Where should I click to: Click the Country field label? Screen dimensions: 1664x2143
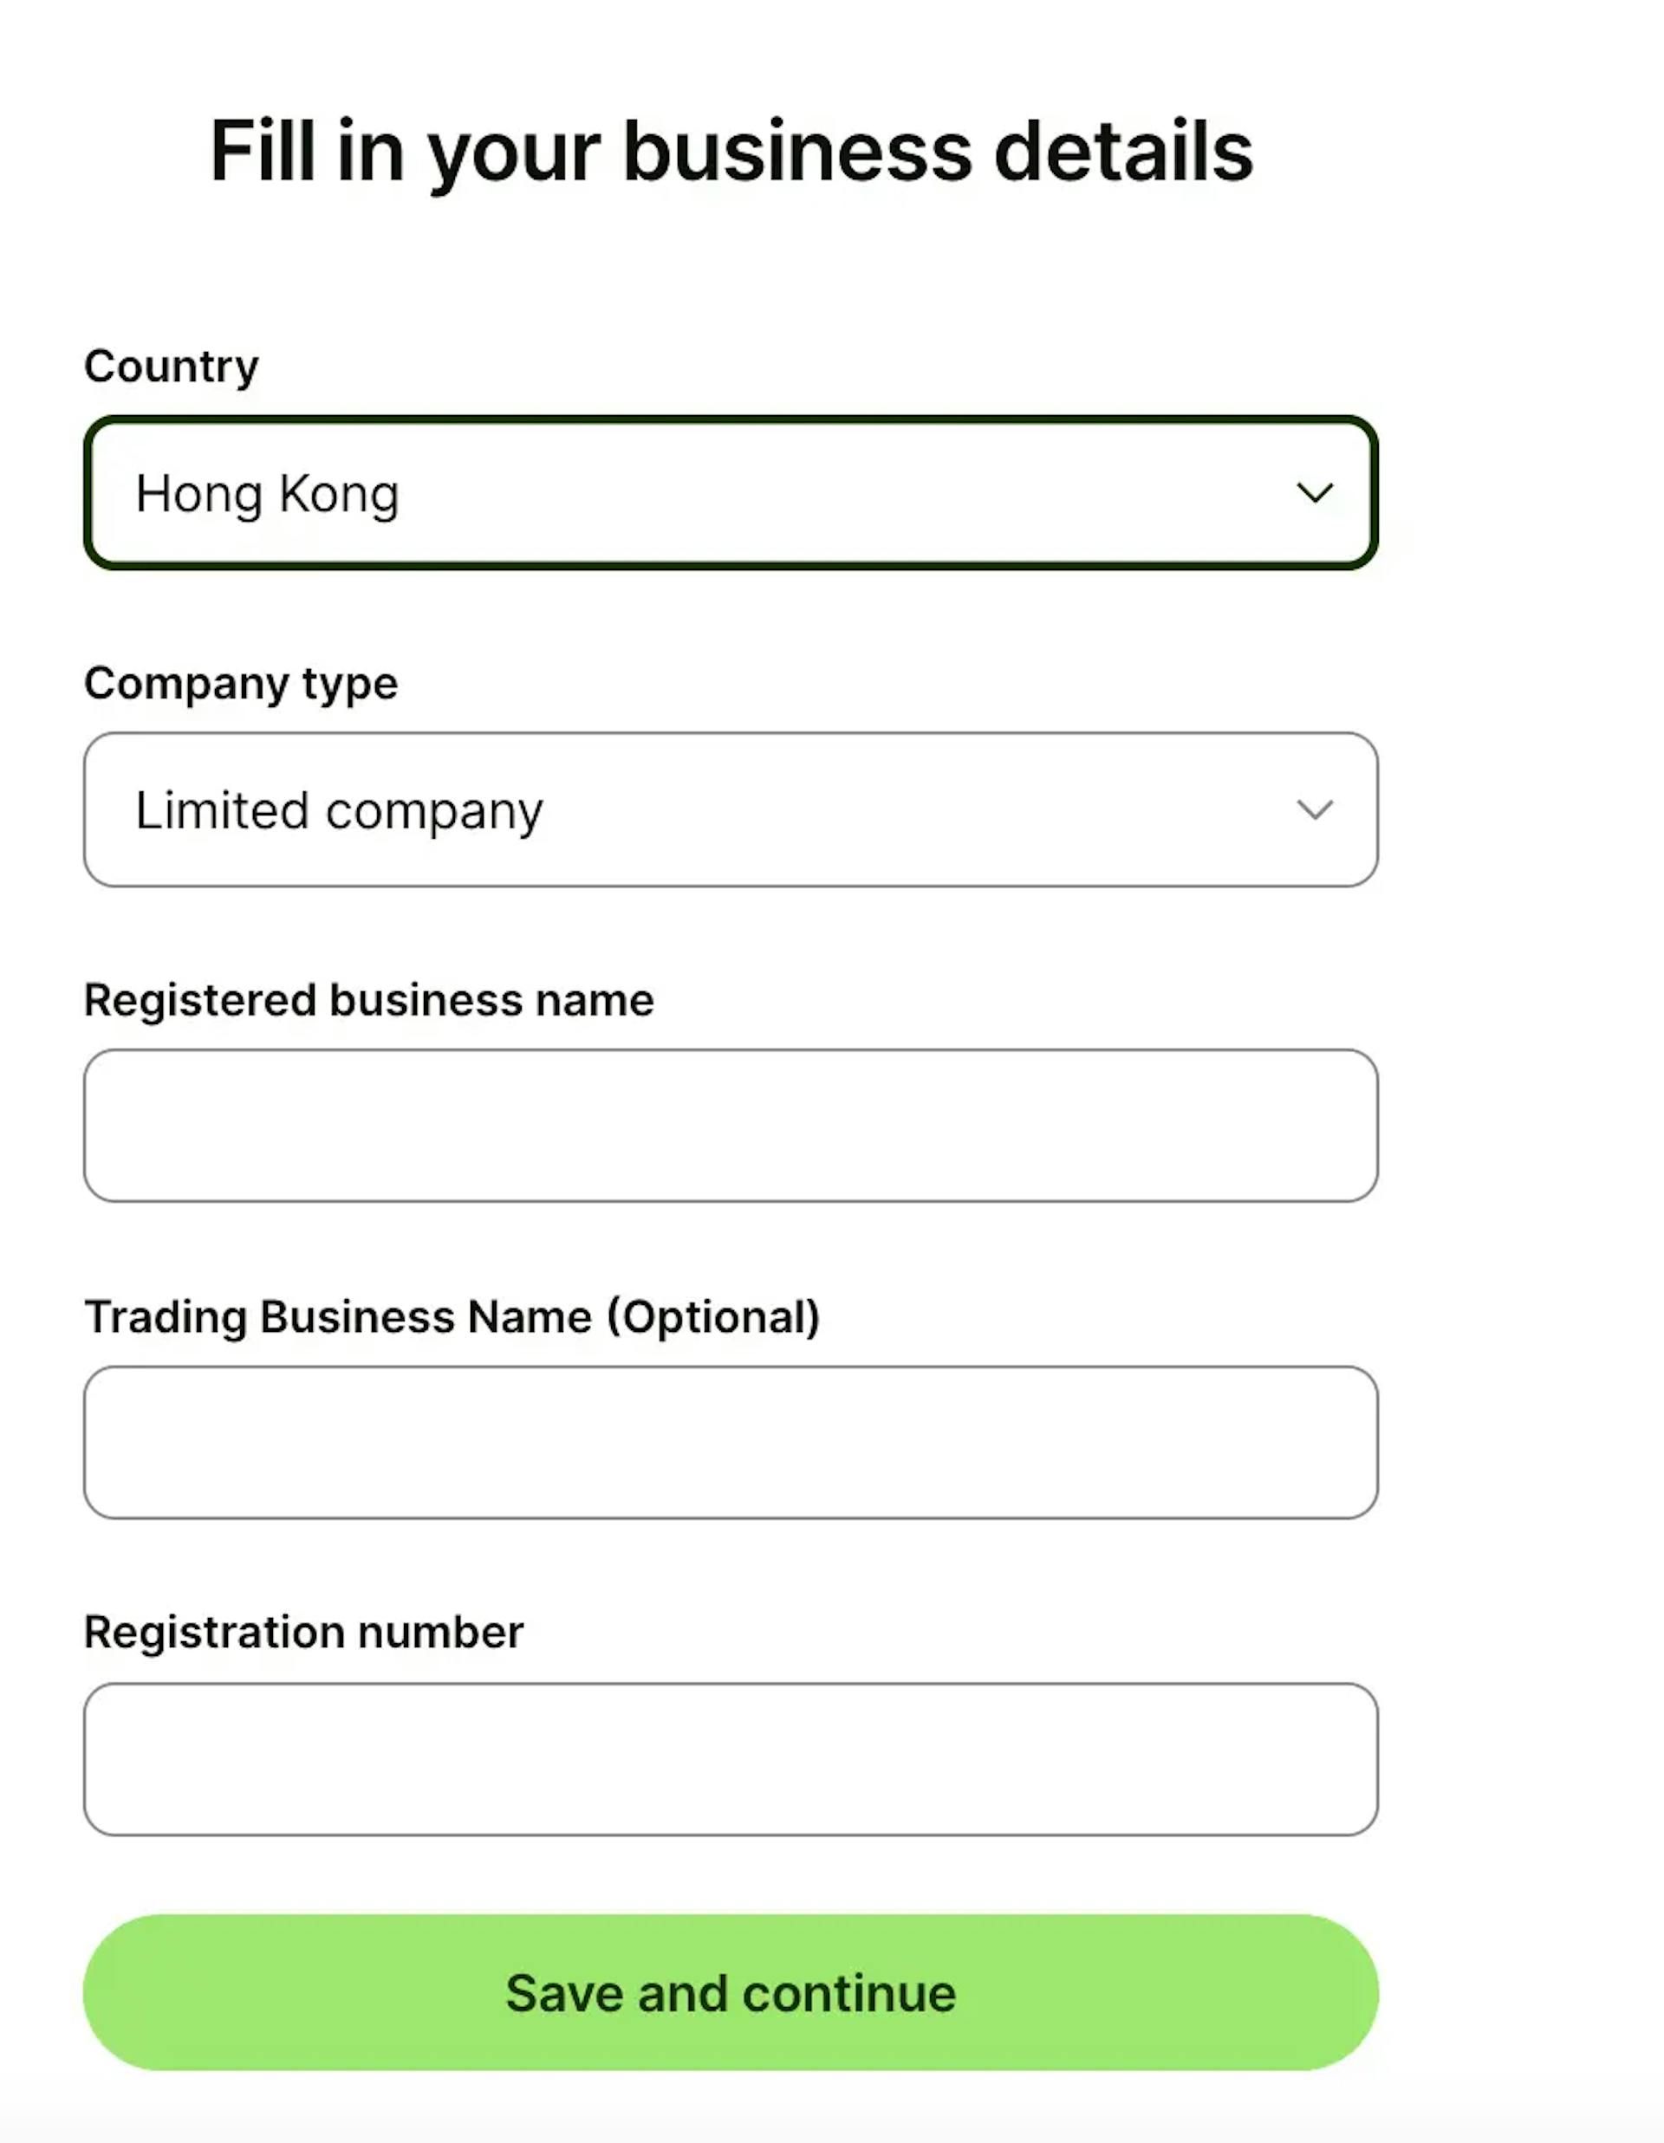[170, 365]
